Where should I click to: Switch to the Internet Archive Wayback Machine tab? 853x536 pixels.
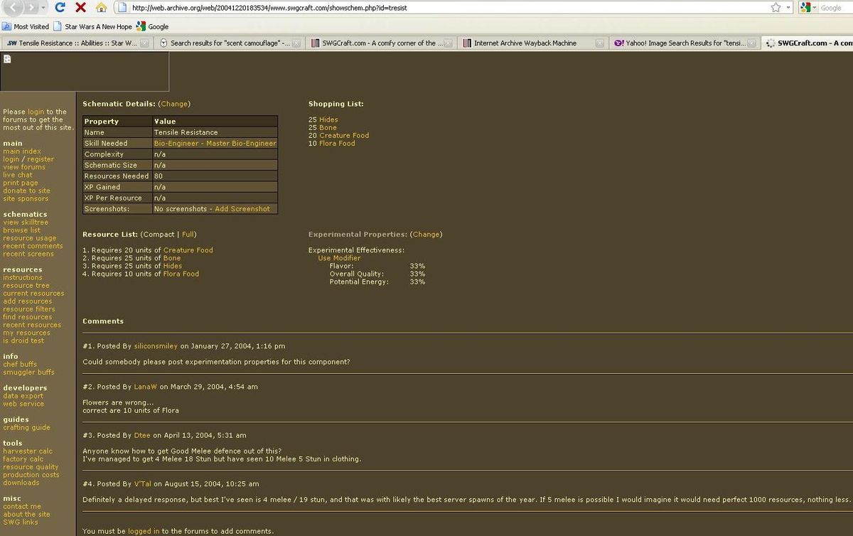click(525, 43)
